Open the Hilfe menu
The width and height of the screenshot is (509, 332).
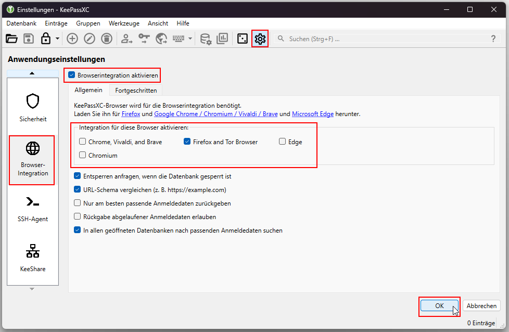click(183, 23)
